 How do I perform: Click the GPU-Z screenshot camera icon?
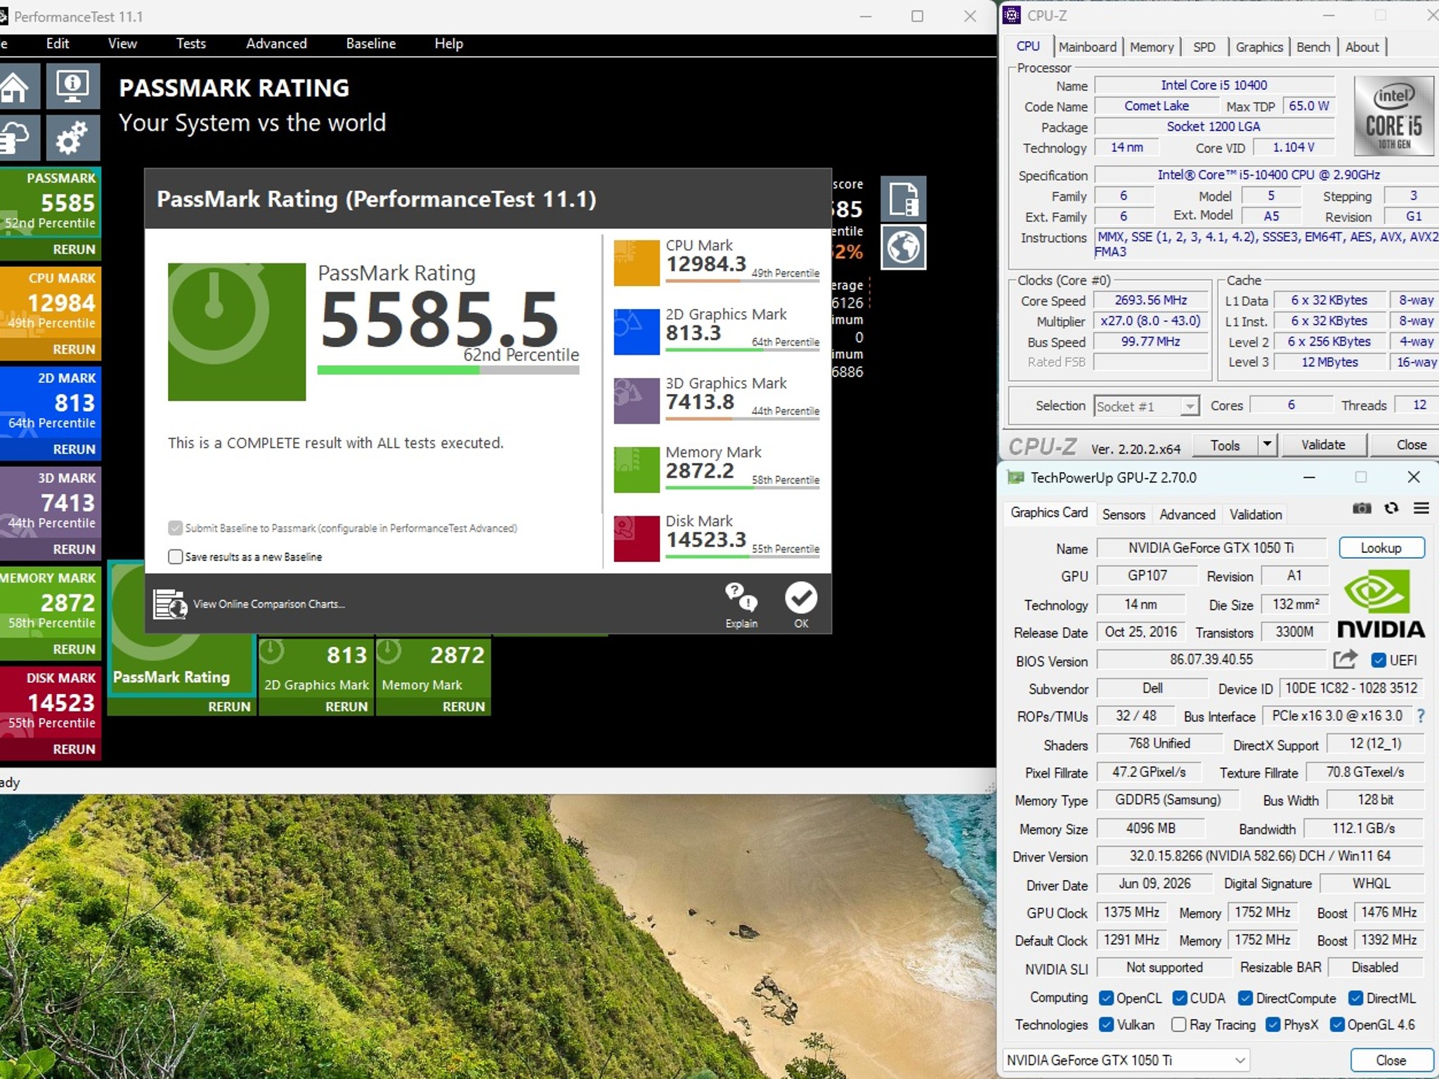(x=1362, y=508)
